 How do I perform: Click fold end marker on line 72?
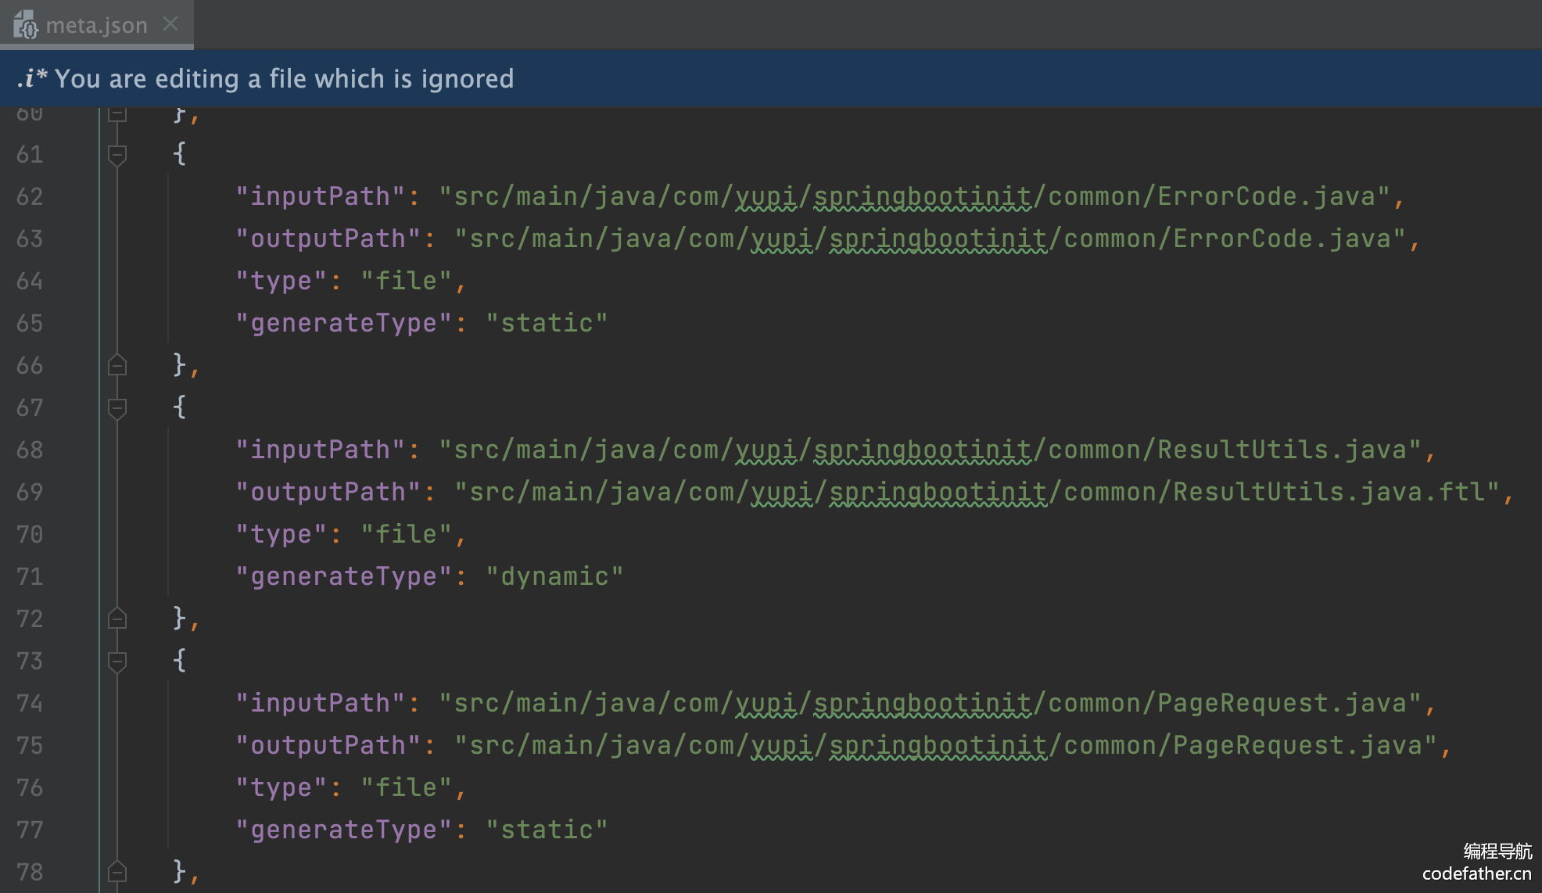(117, 619)
